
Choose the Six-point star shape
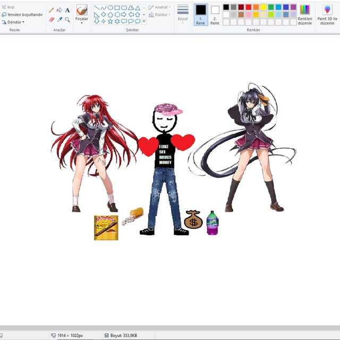tap(117, 21)
